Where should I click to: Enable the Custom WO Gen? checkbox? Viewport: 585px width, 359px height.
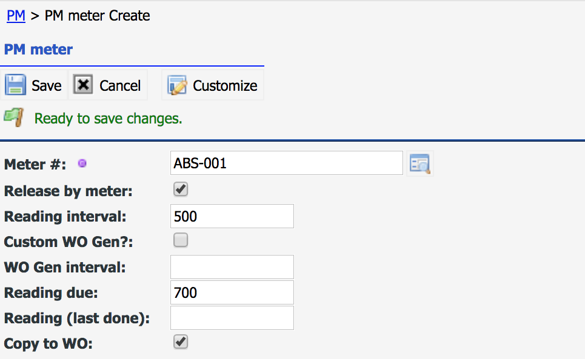click(181, 240)
